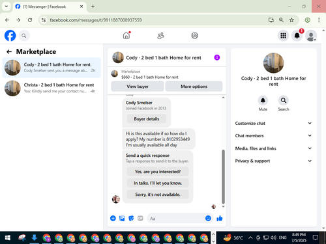Viewport: 326px width, 244px height.
Task: Click the View buyer button
Action: 138,87
